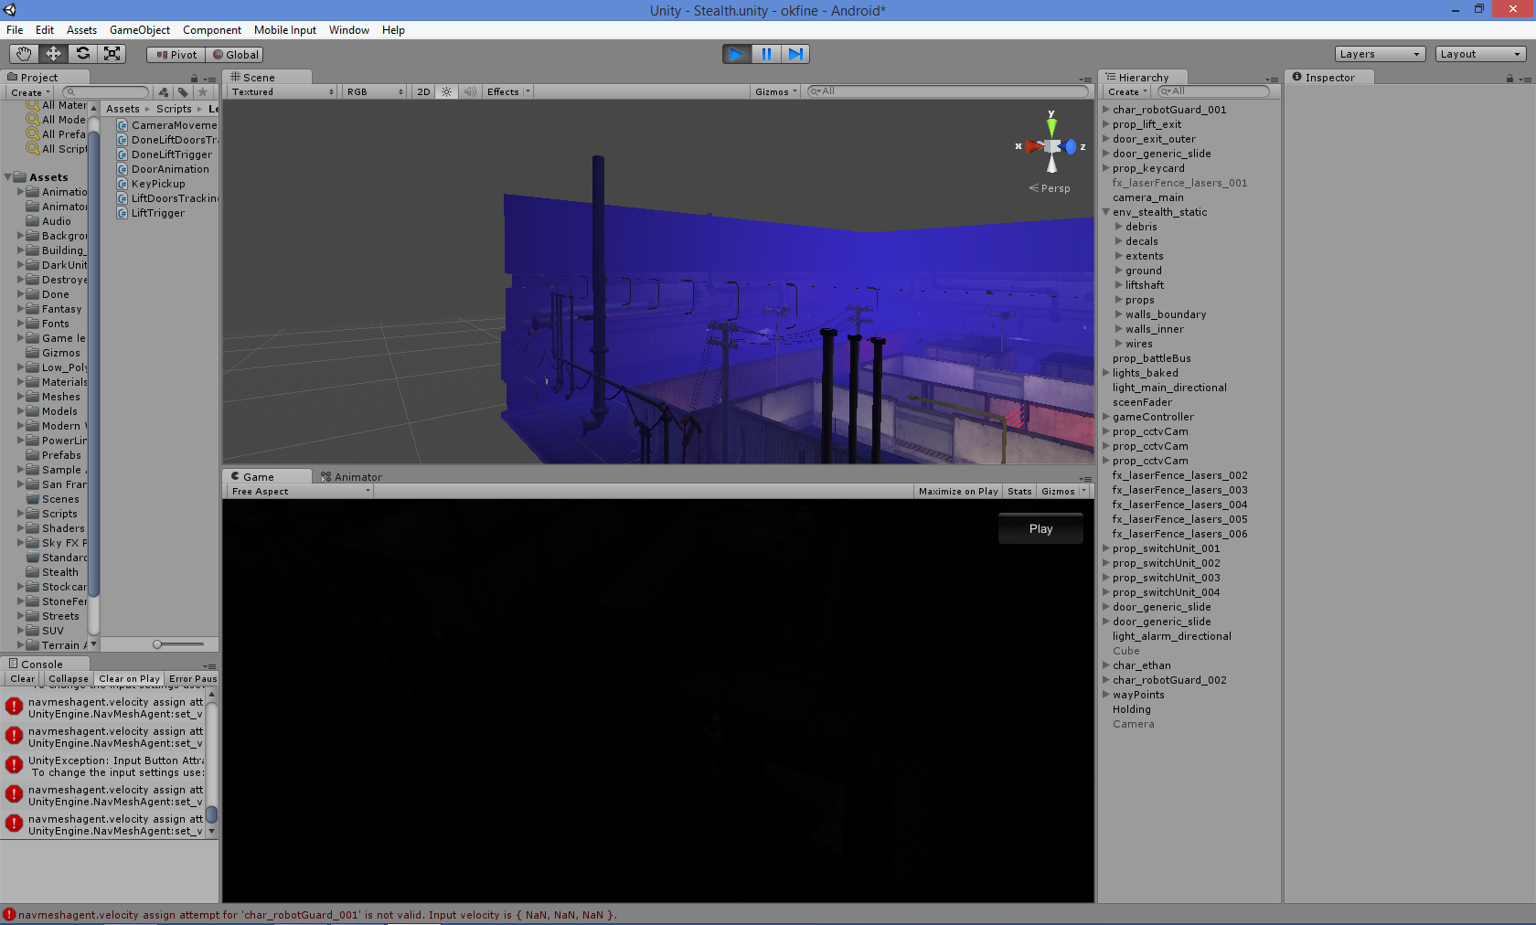Select first navmeshagent error in Console
The height and width of the screenshot is (925, 1536).
104,707
